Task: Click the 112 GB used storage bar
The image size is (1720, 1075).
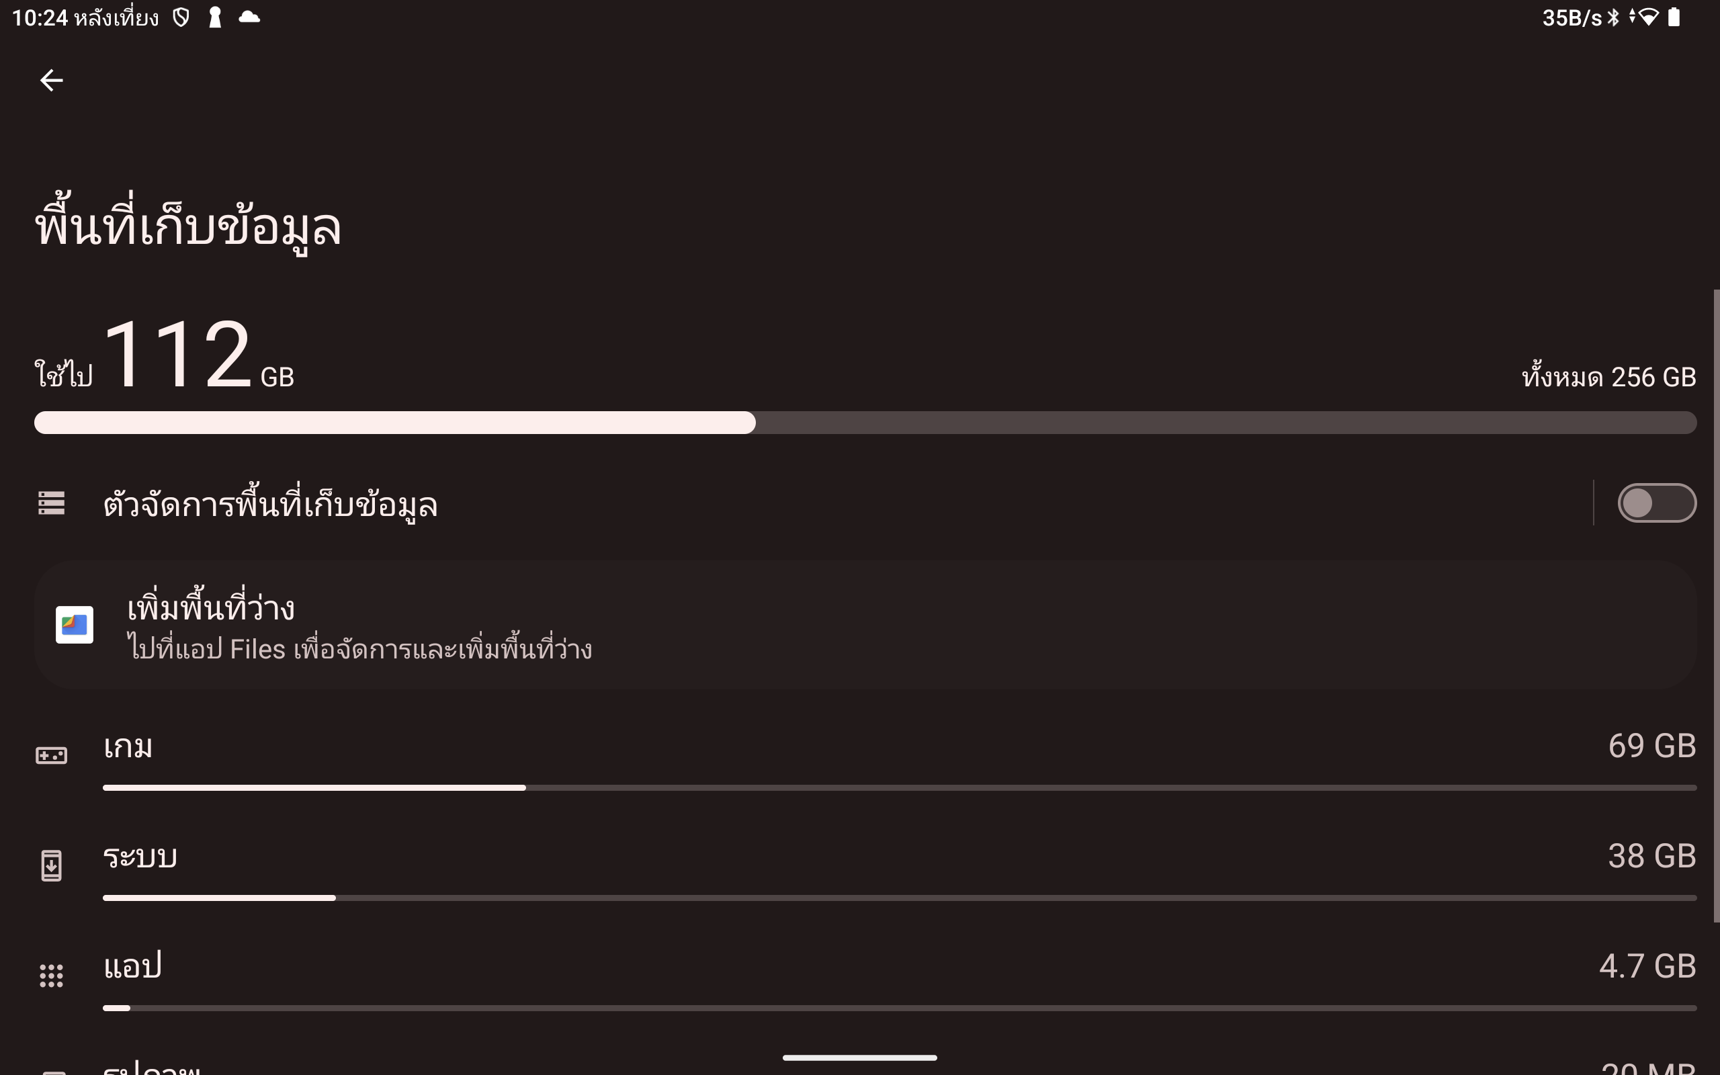Action: [865, 423]
